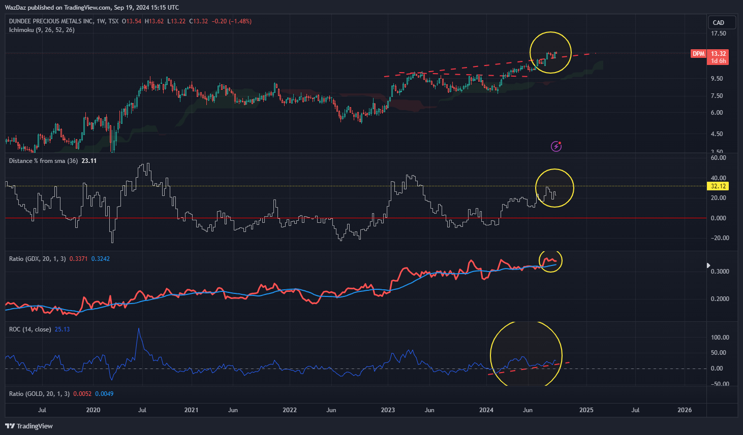Click the 0.2000 ratio scale label

(720, 299)
